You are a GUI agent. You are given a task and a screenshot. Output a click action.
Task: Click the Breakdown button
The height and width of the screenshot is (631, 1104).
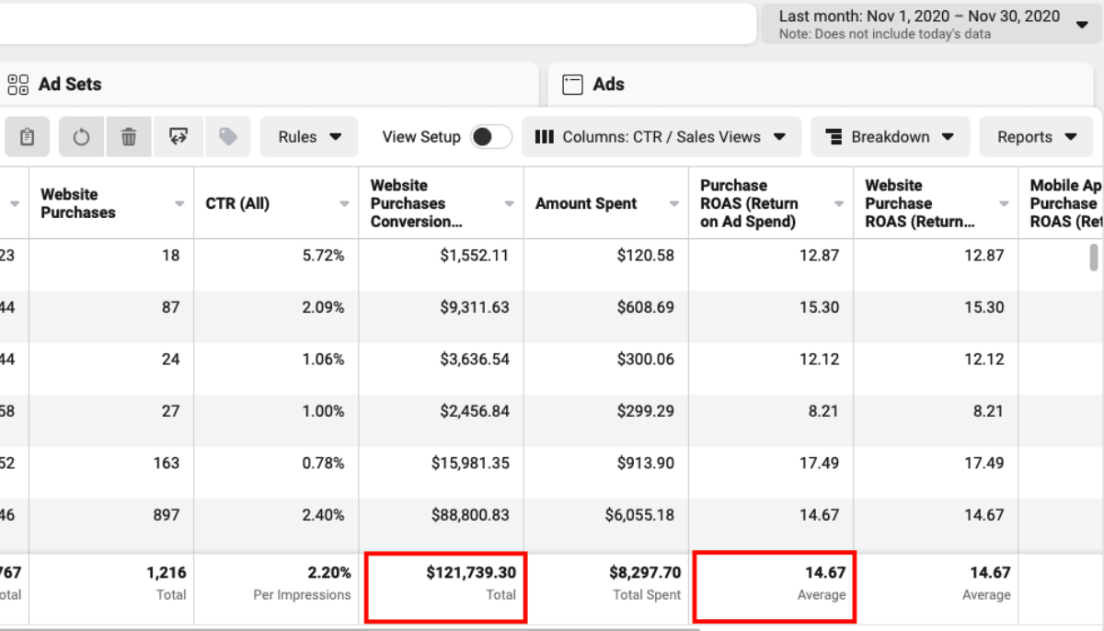890,137
